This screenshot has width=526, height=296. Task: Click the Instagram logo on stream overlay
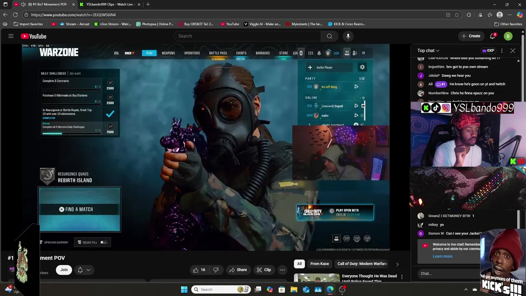[x=446, y=108]
